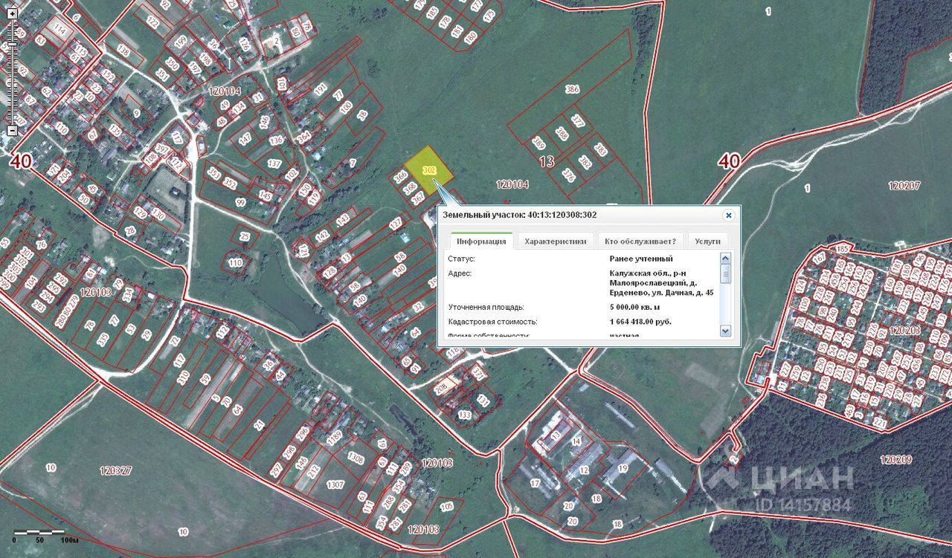Switch to the Услуги tab
Viewport: 952px width, 558px height.
click(x=707, y=241)
